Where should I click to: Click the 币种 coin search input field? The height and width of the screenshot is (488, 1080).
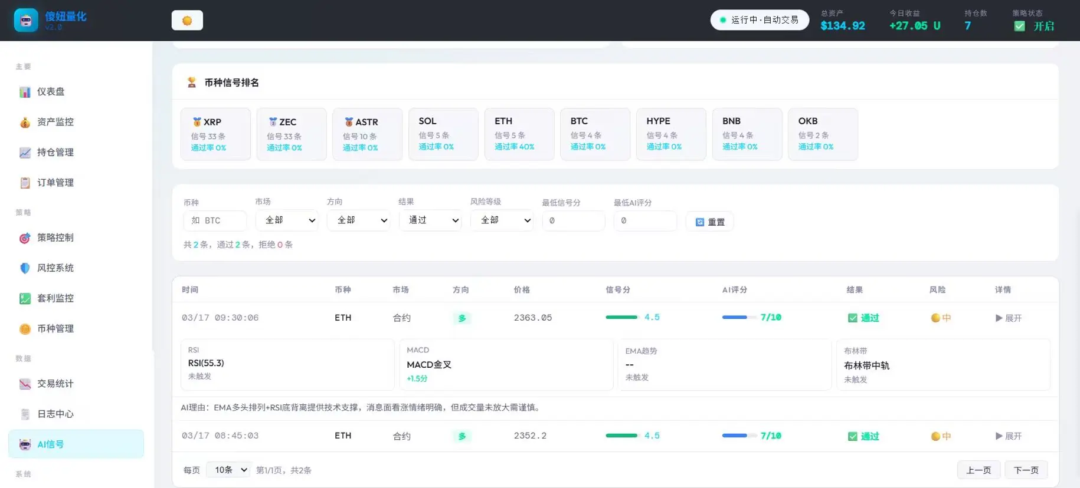click(x=215, y=220)
